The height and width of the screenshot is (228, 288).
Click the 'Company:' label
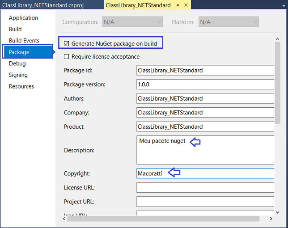[76, 113]
